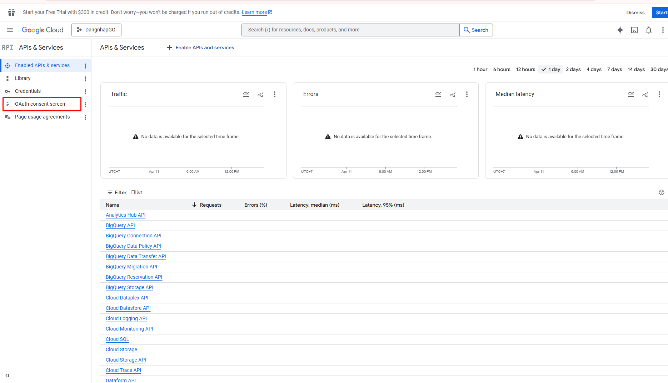The image size is (668, 383).
Task: Open the OAuth consent screen page
Action: coord(40,104)
